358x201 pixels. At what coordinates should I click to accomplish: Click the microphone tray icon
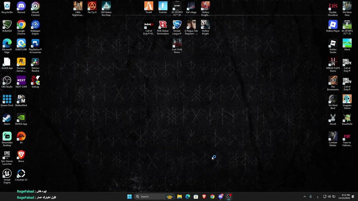(310, 197)
